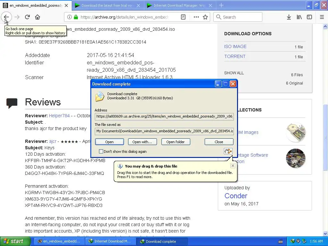Open the page actions three-dot menu
328x246 pixels.
[196, 17]
